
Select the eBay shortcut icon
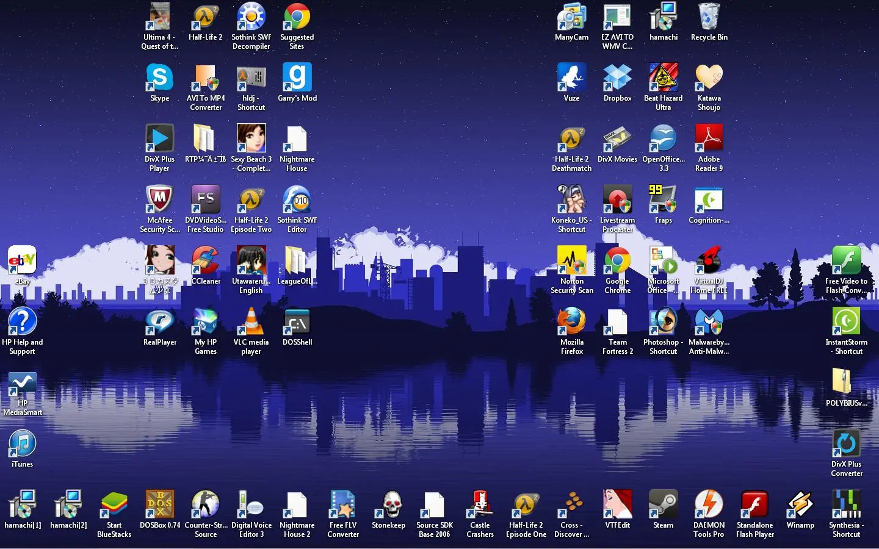23,260
